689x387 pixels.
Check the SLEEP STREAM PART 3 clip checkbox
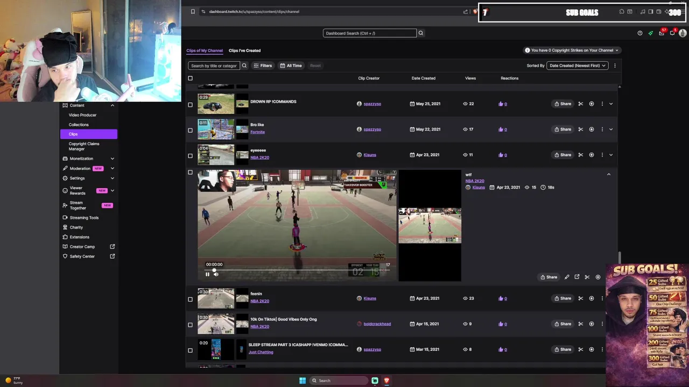190,350
